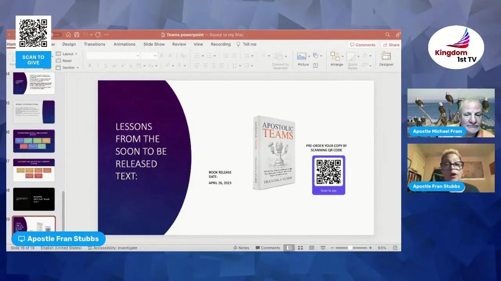Click the Redo arrow in title bar
The height and width of the screenshot is (281, 501).
click(x=98, y=35)
